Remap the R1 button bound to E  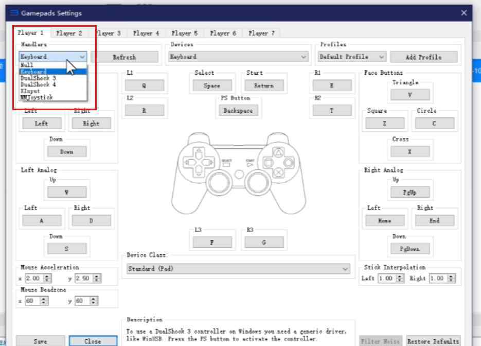pyautogui.click(x=332, y=85)
